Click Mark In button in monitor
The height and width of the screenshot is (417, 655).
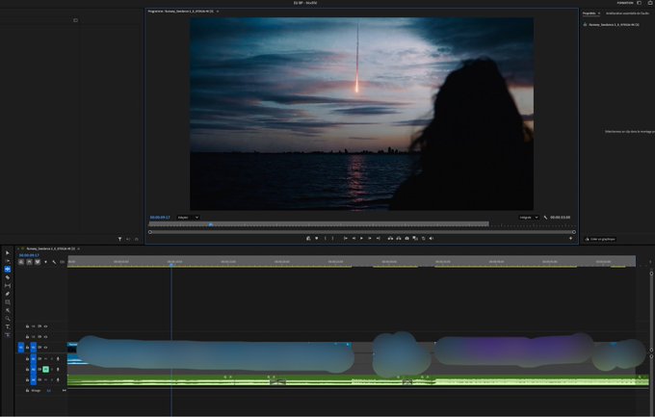point(326,238)
